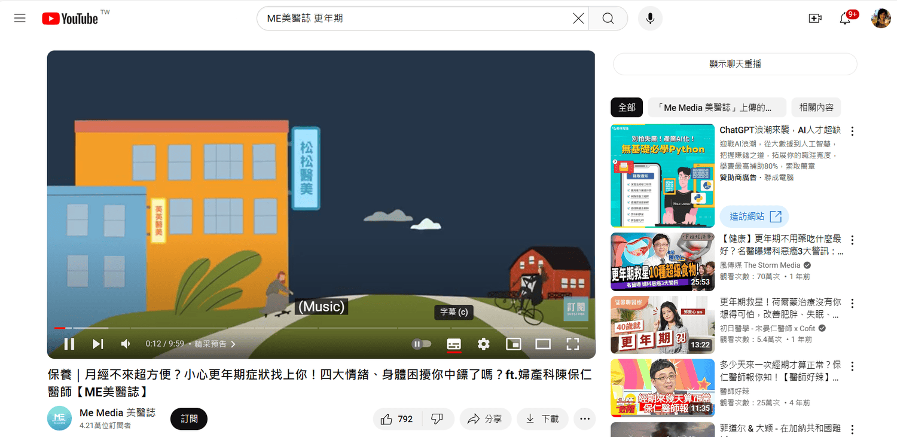897x437 pixels.
Task: Clear the search text with X
Action: 578,19
